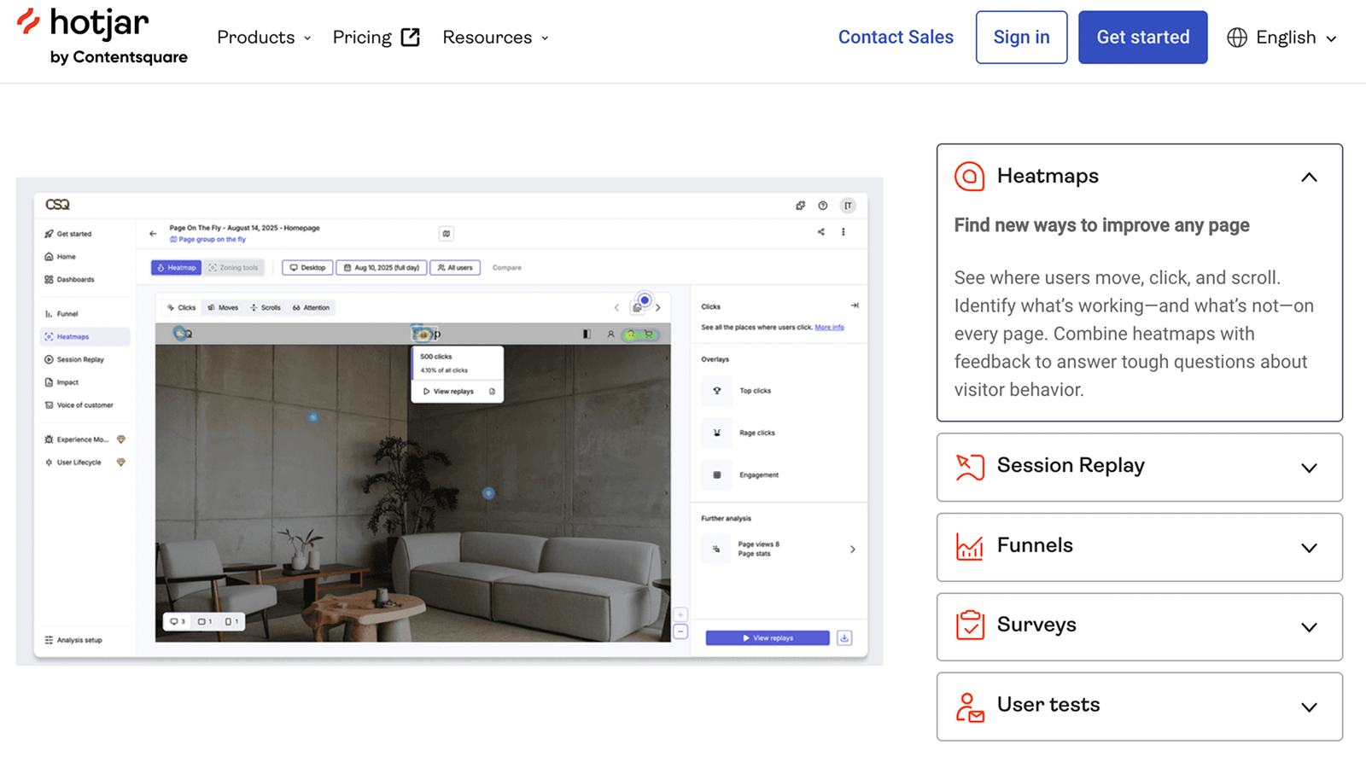This screenshot has width=1366, height=768.
Task: Expand the Funnels accordion
Action: (1139, 547)
